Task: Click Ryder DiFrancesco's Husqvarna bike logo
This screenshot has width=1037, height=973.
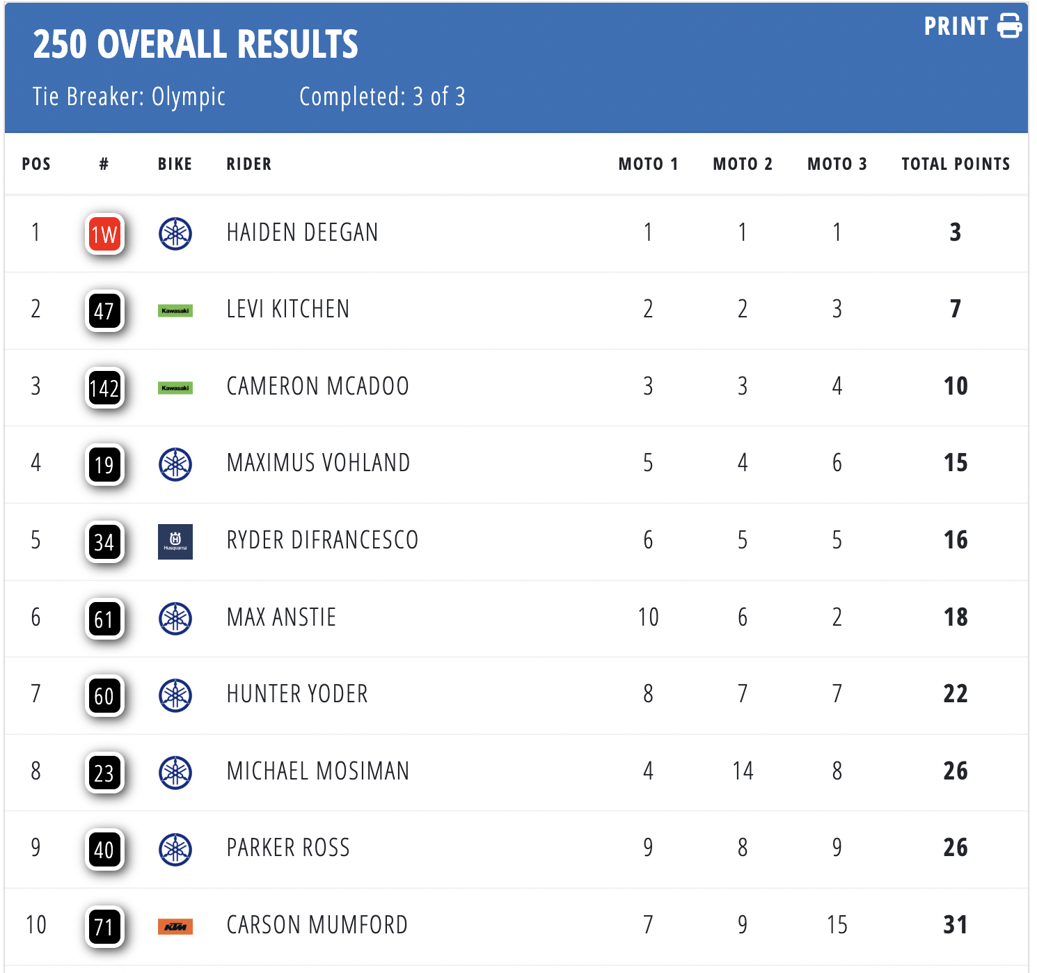Action: tap(175, 541)
